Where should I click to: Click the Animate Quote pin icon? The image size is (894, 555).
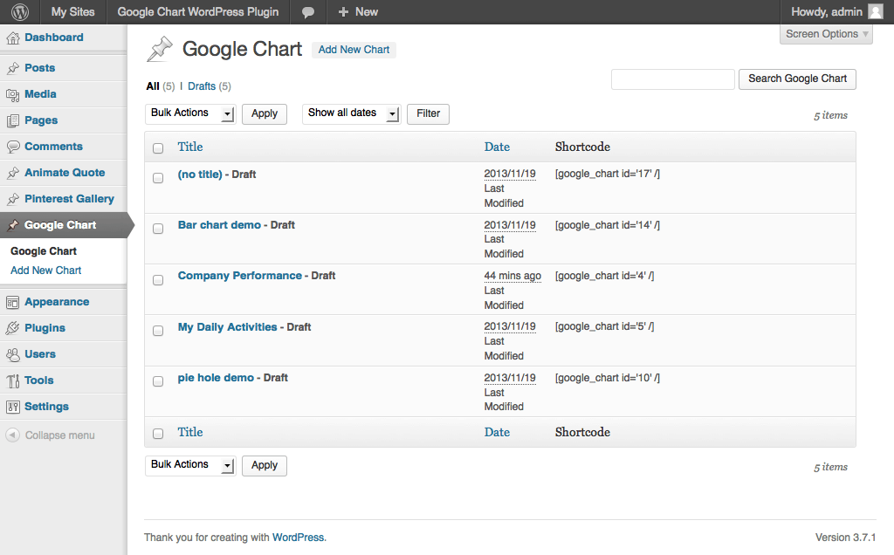coord(12,174)
